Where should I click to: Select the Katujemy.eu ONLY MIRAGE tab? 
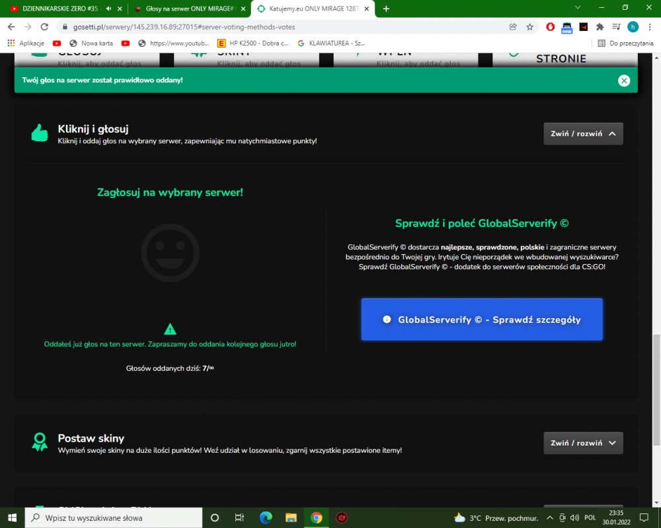coord(313,9)
